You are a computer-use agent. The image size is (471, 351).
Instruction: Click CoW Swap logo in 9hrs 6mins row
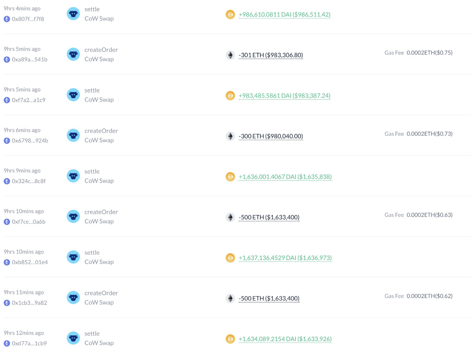click(x=73, y=136)
